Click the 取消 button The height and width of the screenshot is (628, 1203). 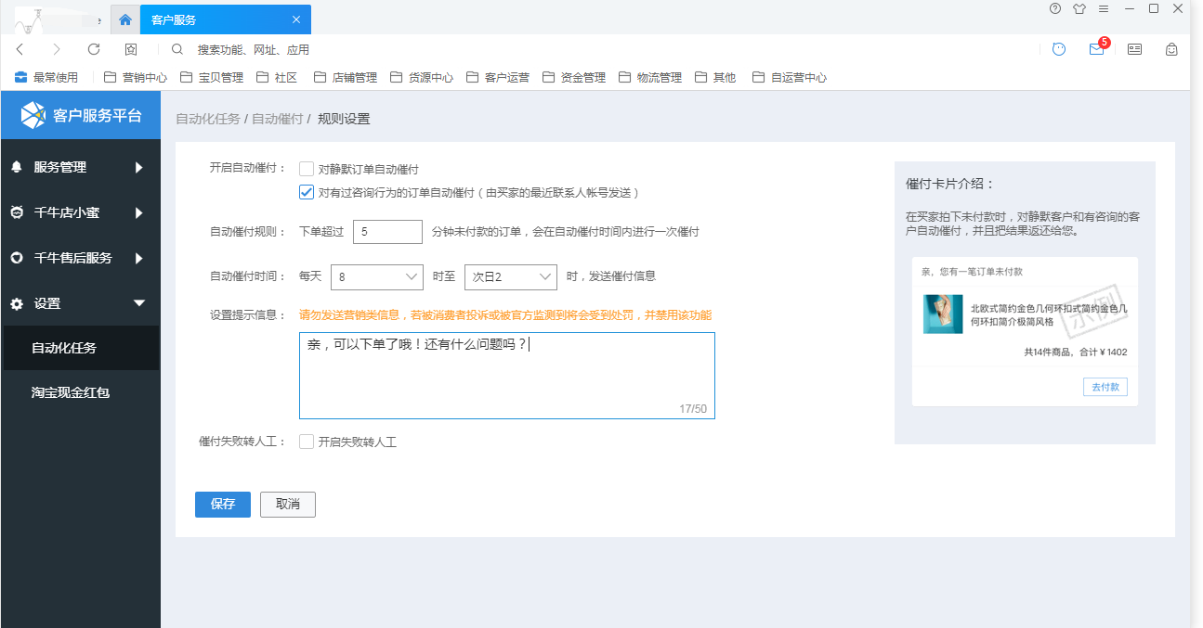coord(287,505)
